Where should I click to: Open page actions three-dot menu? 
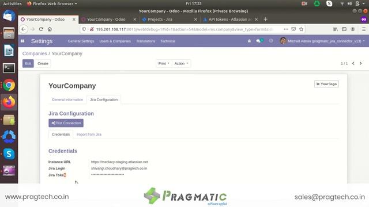click(286, 29)
